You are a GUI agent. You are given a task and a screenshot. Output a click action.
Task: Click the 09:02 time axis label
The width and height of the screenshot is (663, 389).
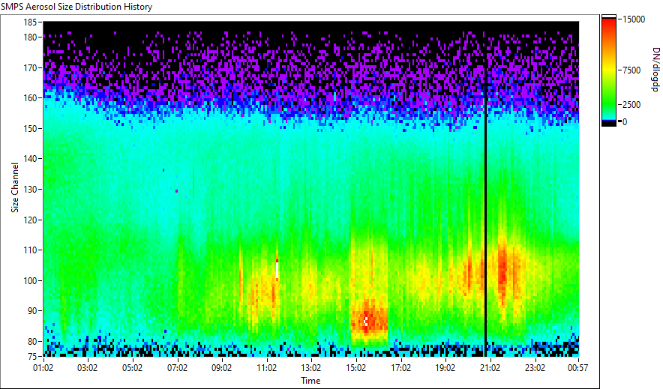click(221, 368)
